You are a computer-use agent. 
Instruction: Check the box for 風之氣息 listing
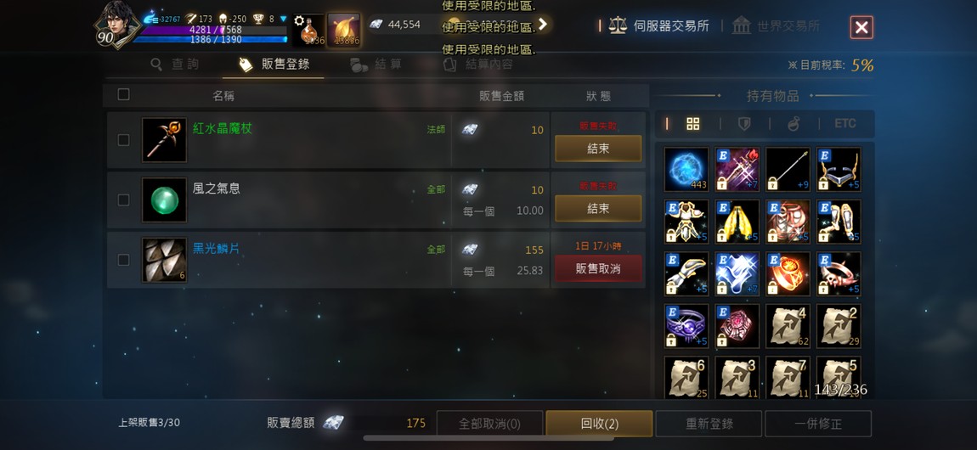[x=123, y=200]
